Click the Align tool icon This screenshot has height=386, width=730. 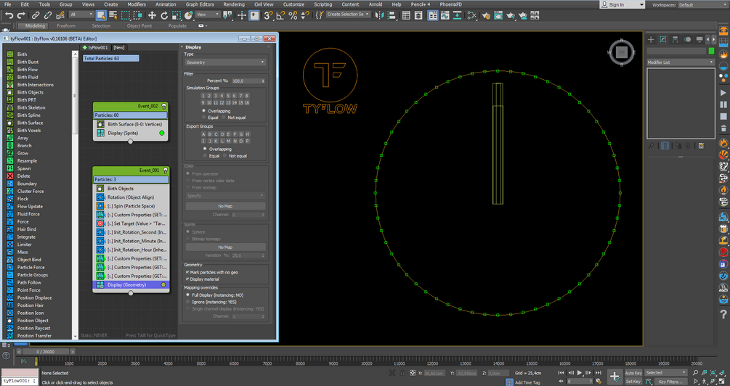point(391,15)
